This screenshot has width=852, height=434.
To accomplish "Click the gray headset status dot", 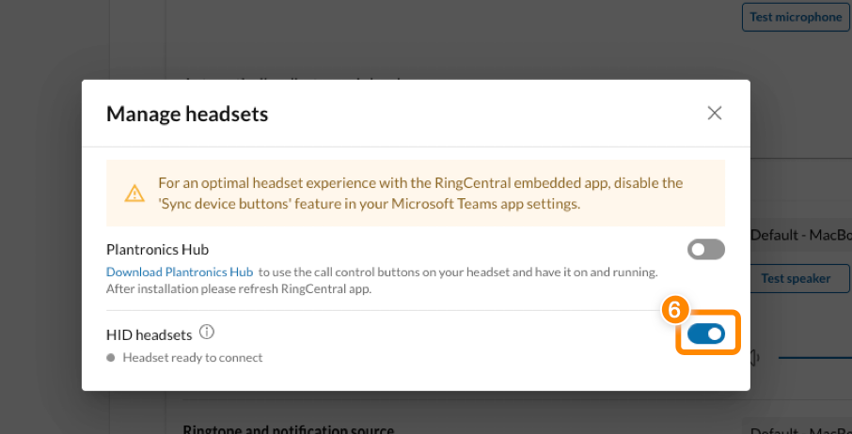I will tap(111, 358).
